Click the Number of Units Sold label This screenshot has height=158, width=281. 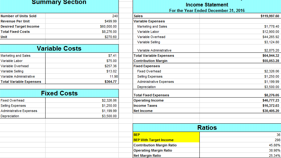pyautogui.click(x=18, y=16)
